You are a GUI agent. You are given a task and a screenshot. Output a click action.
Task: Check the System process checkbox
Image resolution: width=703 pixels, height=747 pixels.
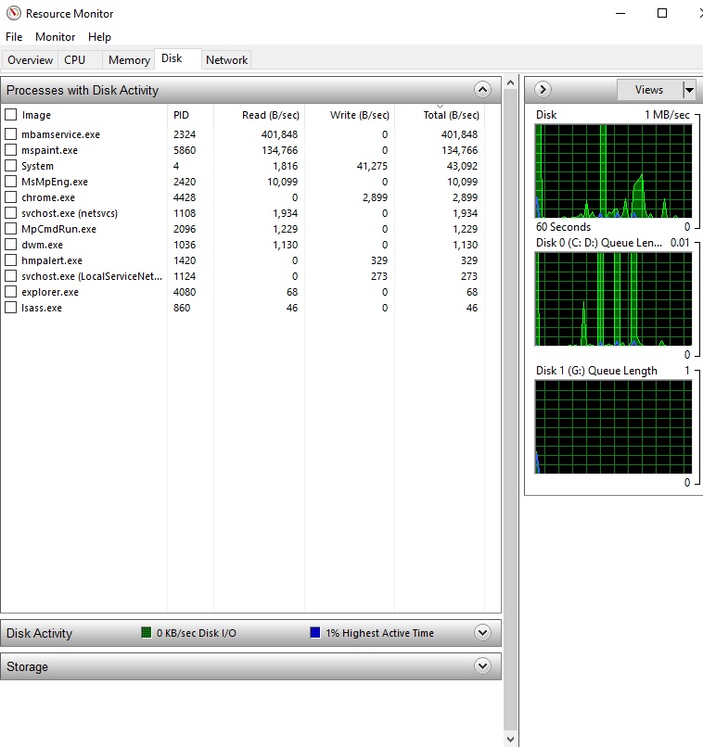click(10, 166)
